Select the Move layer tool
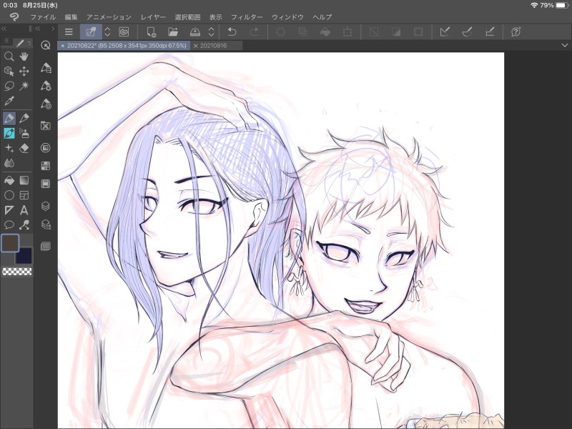 [24, 71]
